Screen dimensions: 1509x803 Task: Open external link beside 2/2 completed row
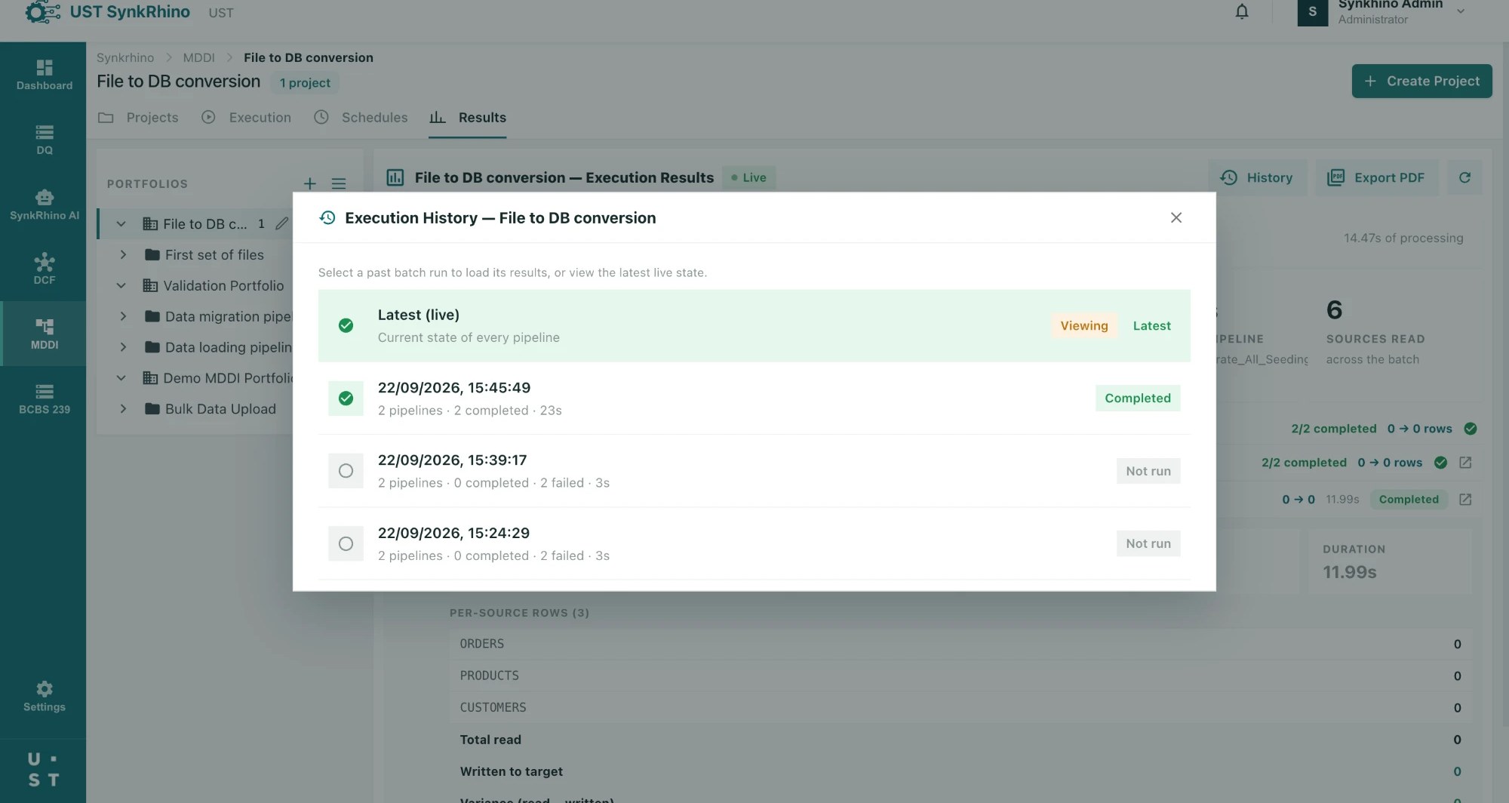point(1465,462)
